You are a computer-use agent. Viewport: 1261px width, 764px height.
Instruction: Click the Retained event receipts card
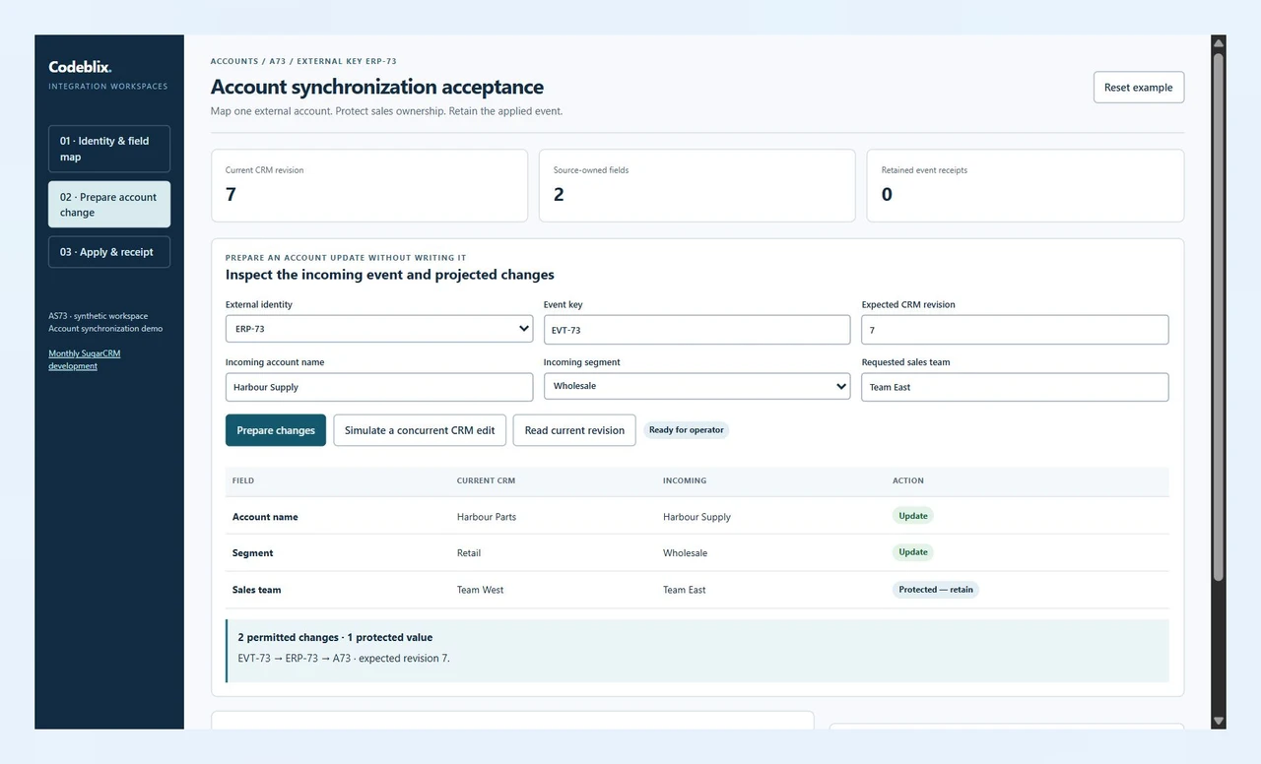(1026, 185)
